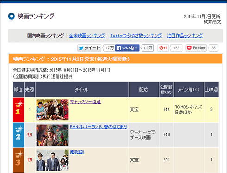Select the 国内映画ランキング tab
The height and width of the screenshot is (173, 227).
(45, 36)
